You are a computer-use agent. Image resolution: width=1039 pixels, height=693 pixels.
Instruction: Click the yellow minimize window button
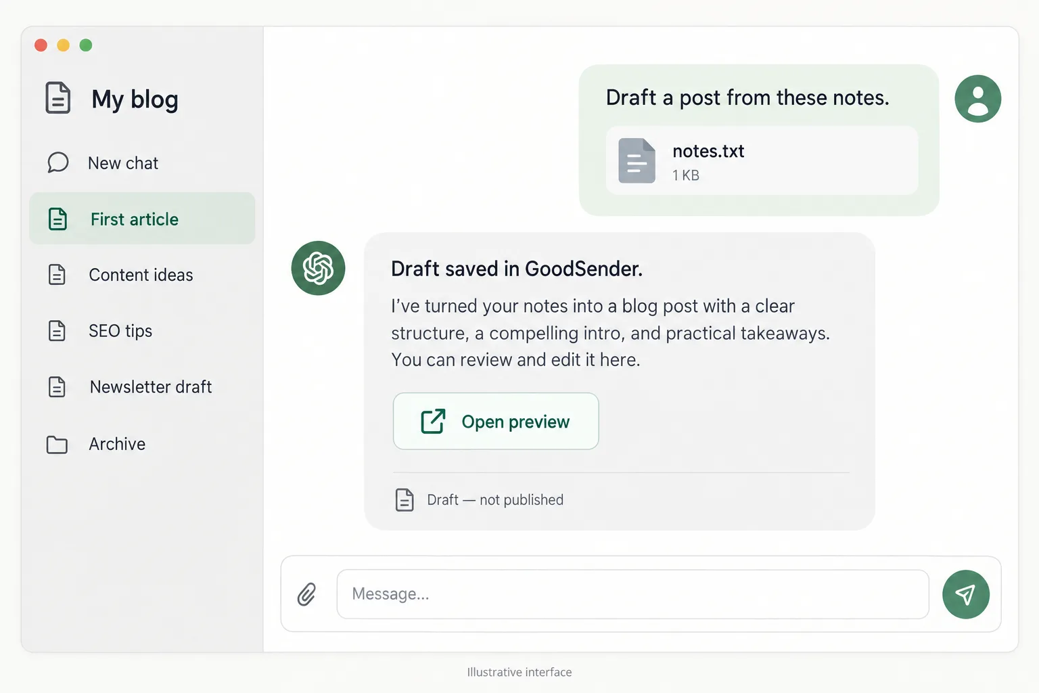point(63,45)
